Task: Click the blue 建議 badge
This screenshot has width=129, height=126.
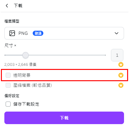Action: 38,33
